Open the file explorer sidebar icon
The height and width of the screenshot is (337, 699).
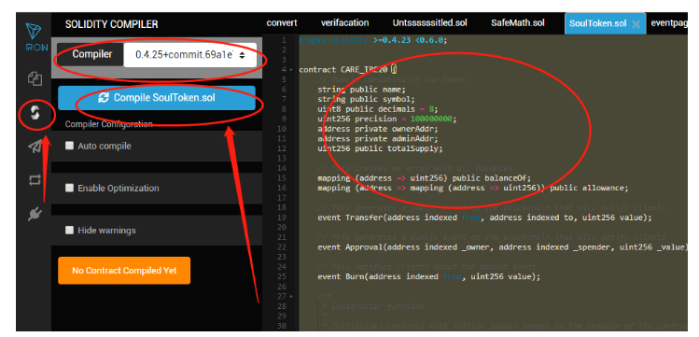(35, 79)
